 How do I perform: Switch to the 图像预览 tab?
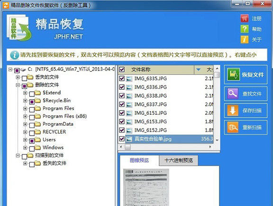(139, 160)
